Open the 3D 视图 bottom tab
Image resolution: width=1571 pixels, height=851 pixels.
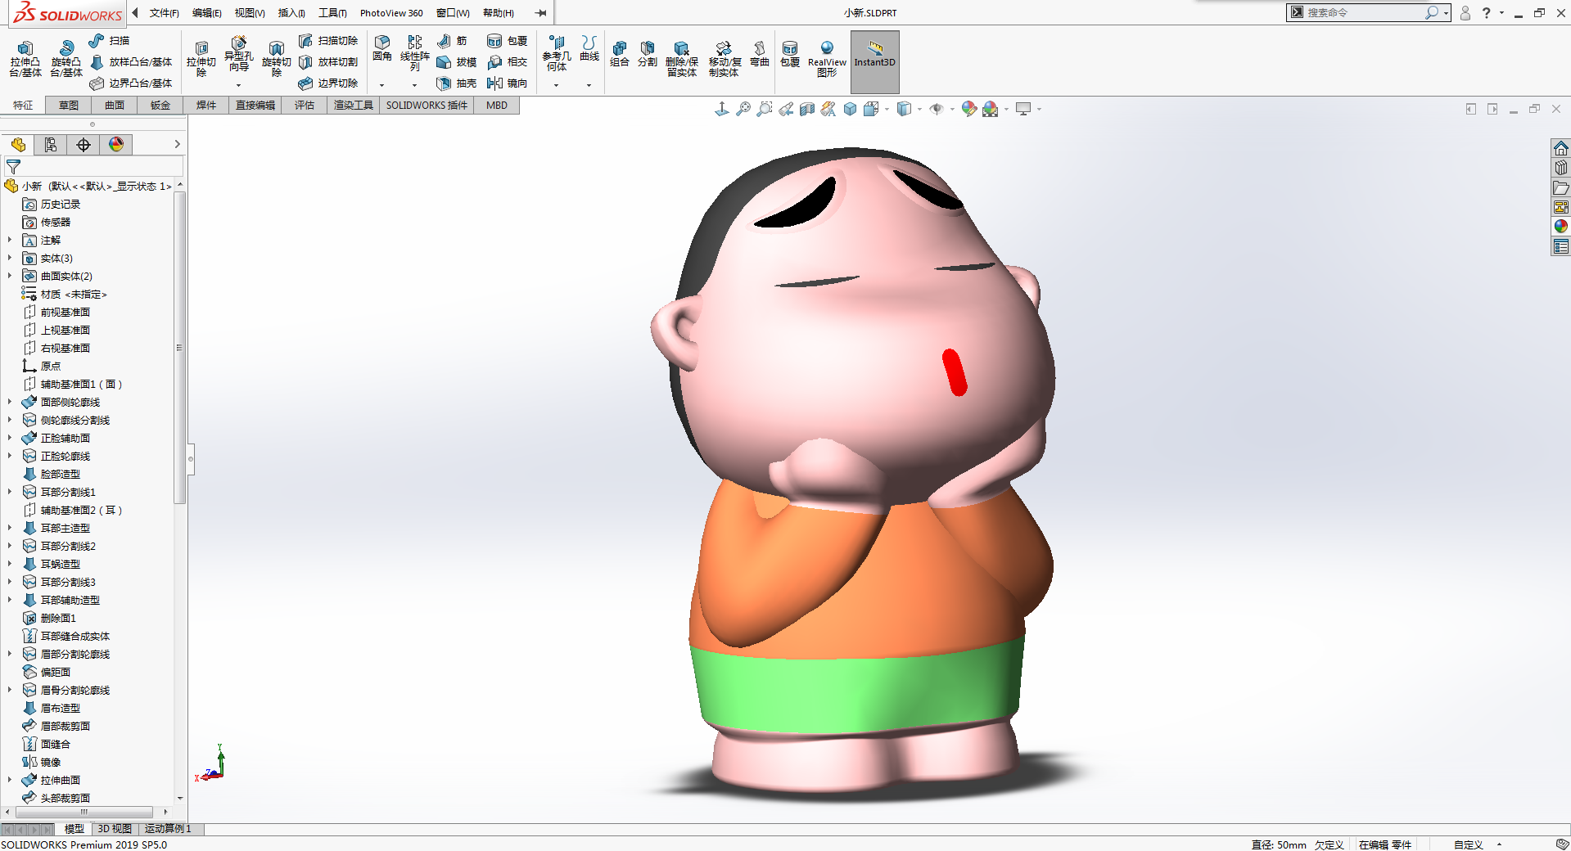pos(115,829)
